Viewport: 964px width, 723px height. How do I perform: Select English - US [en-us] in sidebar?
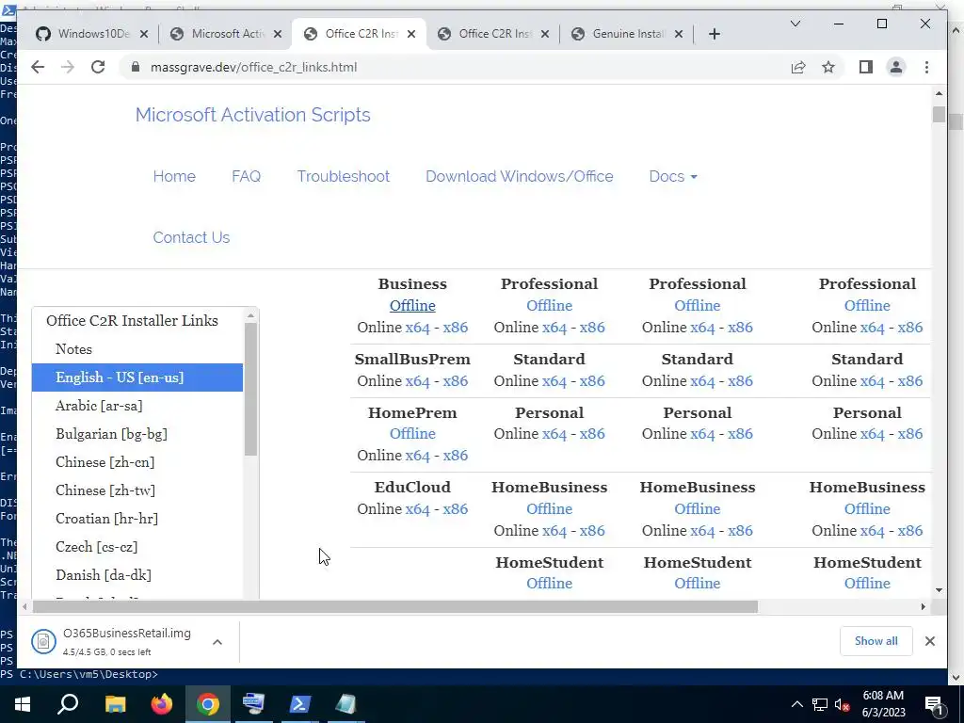pos(137,378)
